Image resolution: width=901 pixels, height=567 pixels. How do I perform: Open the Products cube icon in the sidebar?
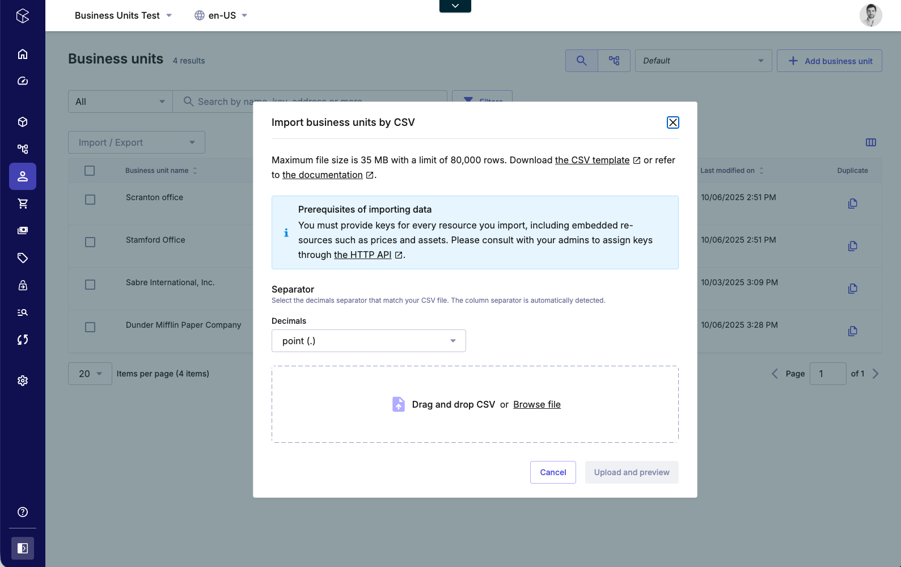pos(23,122)
